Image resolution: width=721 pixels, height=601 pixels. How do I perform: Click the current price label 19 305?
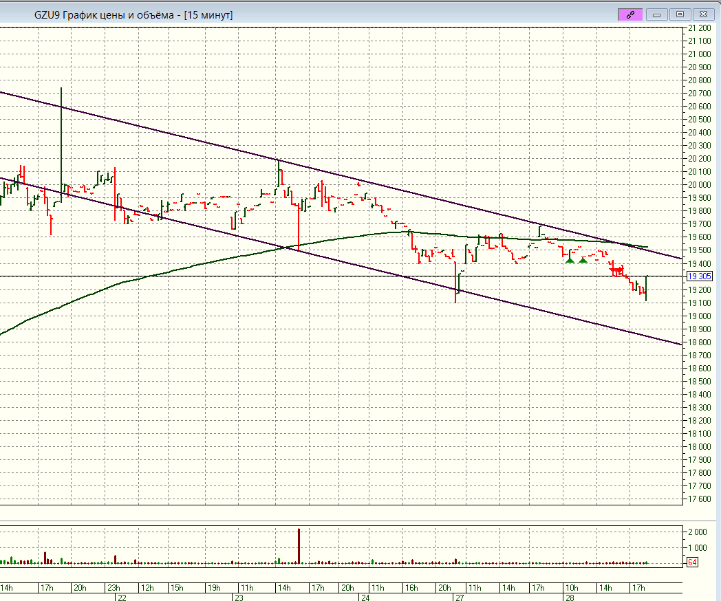699,276
